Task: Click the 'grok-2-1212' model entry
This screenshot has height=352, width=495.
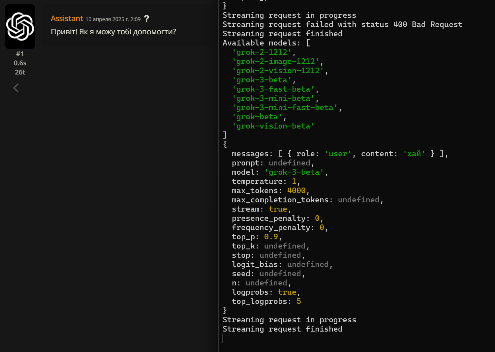Action: tap(264, 52)
